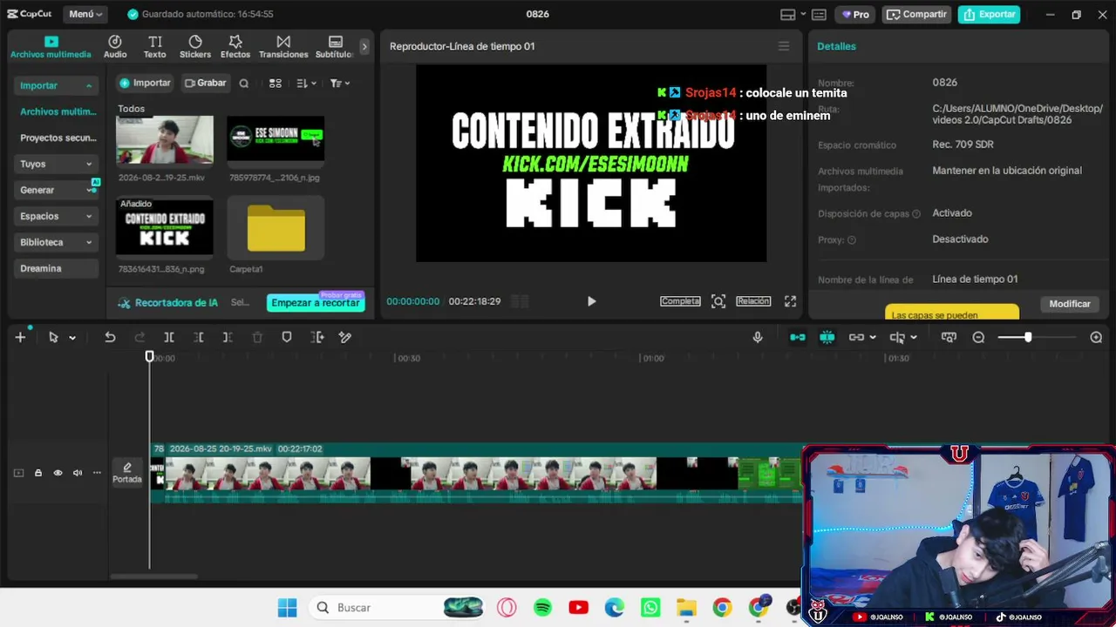
Task: Open Google Chrome from the taskbar
Action: pyautogui.click(x=722, y=608)
